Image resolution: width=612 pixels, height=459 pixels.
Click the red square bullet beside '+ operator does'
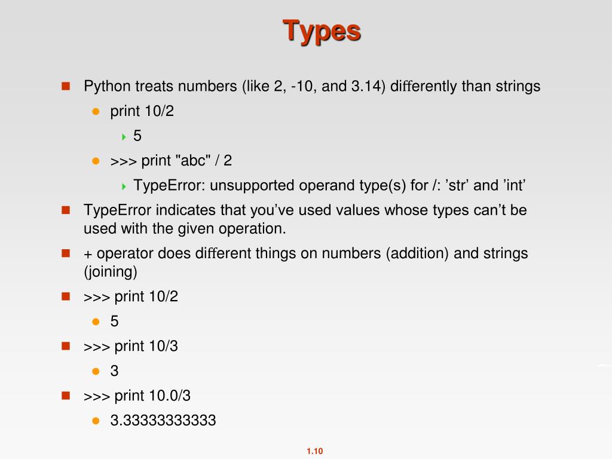[66, 253]
